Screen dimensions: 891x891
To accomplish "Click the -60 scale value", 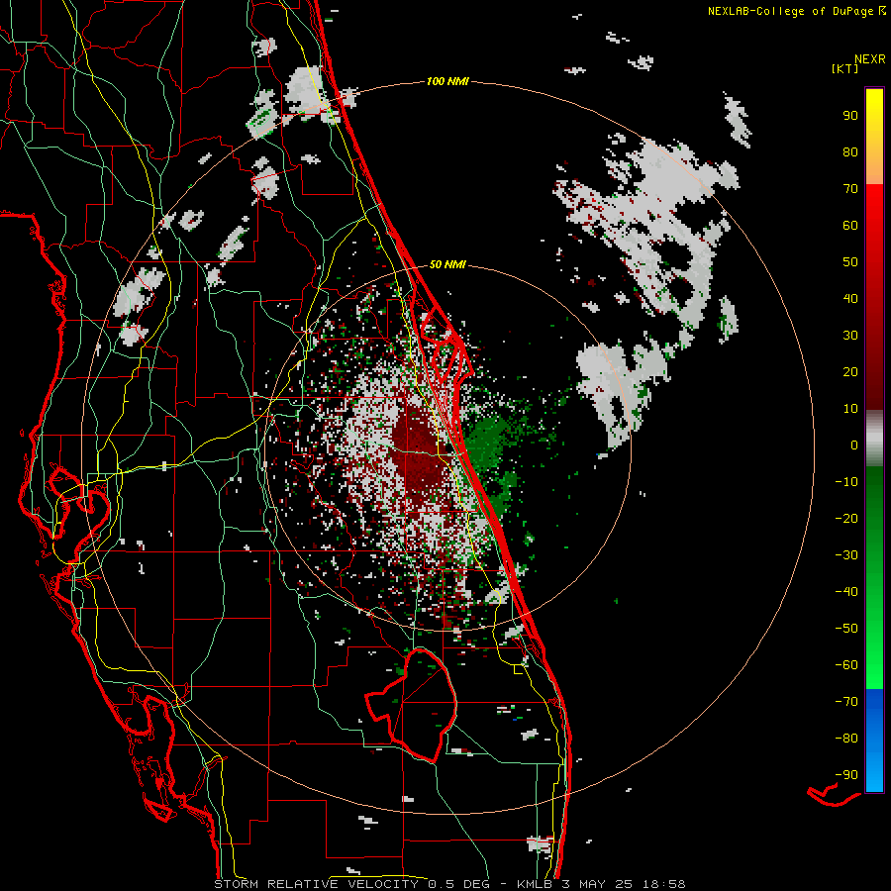I will (x=846, y=665).
